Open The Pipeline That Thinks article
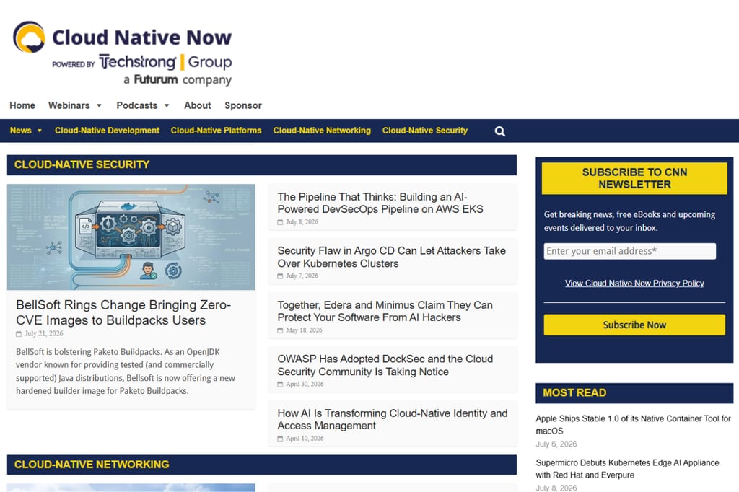This screenshot has height=492, width=739. click(380, 203)
